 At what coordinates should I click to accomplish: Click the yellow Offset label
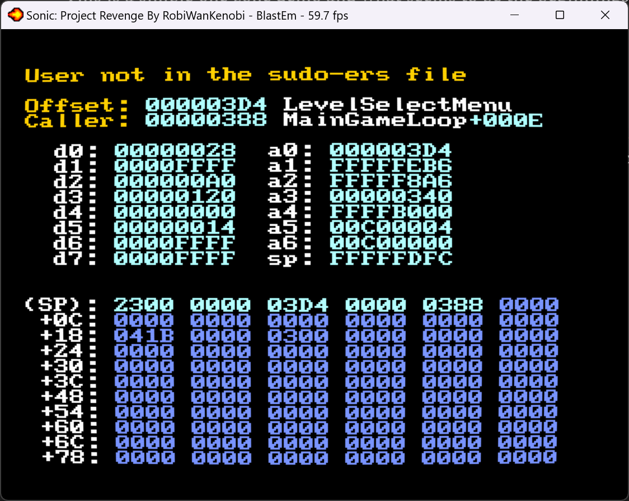click(77, 105)
